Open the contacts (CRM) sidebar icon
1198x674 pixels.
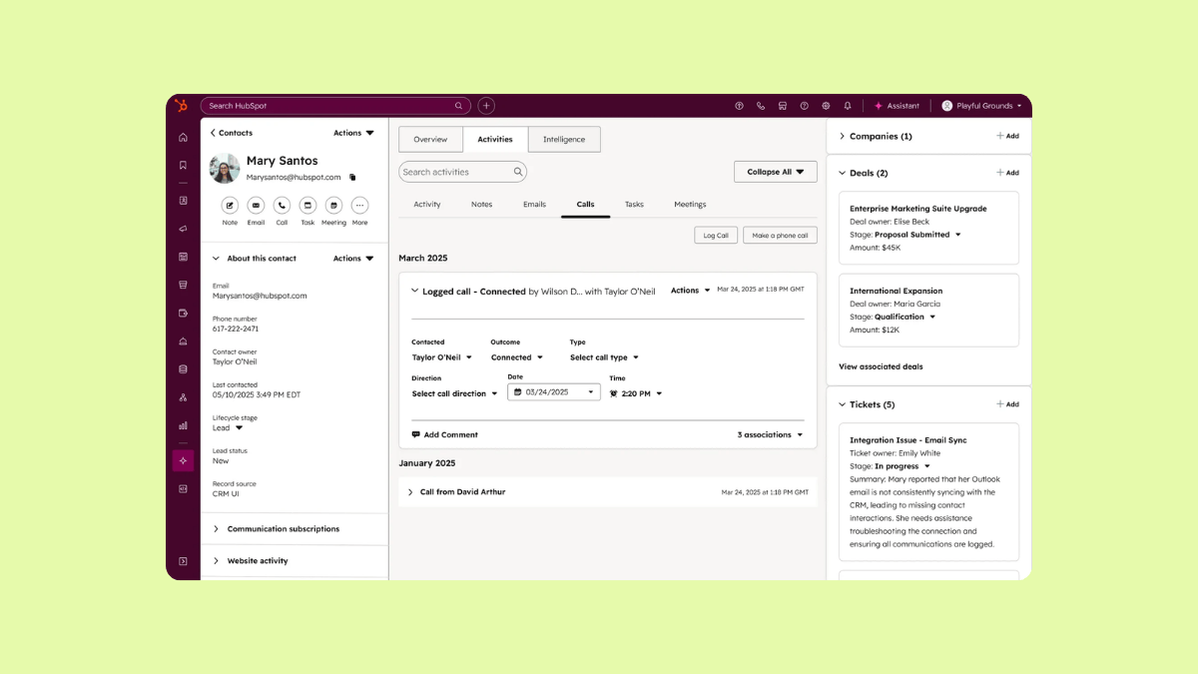(x=183, y=201)
